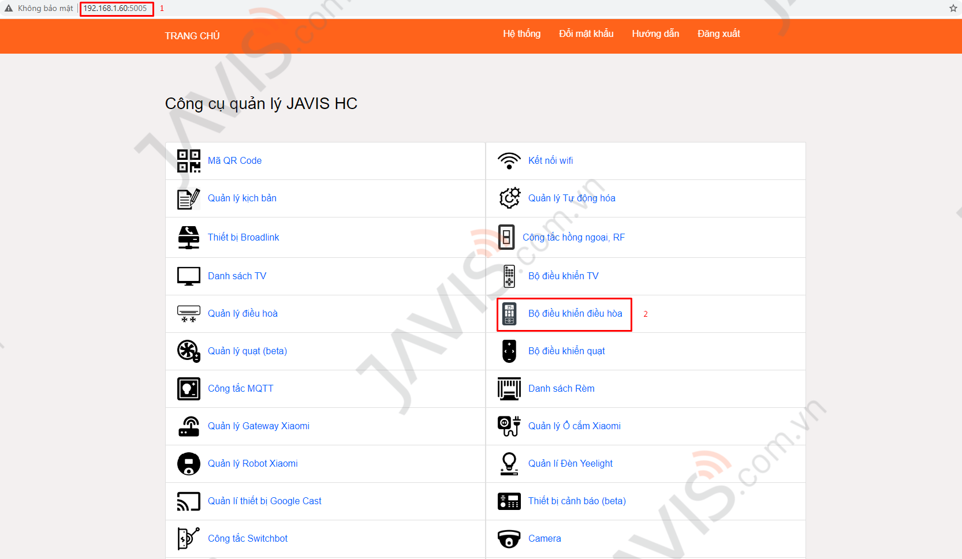Open the Hướng dẫn menu item
Image resolution: width=962 pixels, height=559 pixels.
click(x=655, y=33)
